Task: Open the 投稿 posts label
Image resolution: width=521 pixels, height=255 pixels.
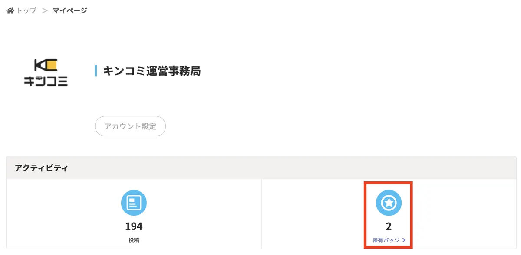Action: (x=134, y=240)
